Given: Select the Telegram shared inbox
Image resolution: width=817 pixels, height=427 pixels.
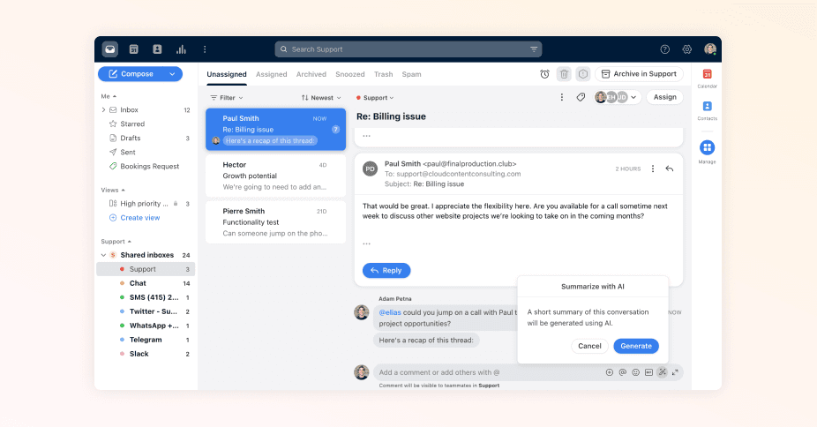Looking at the screenshot, I should click(146, 340).
